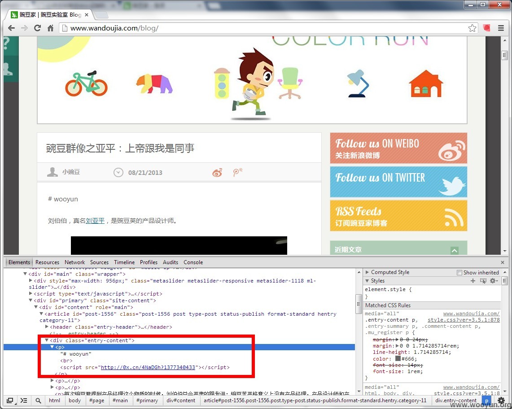Show the console drawer icon

24,400
